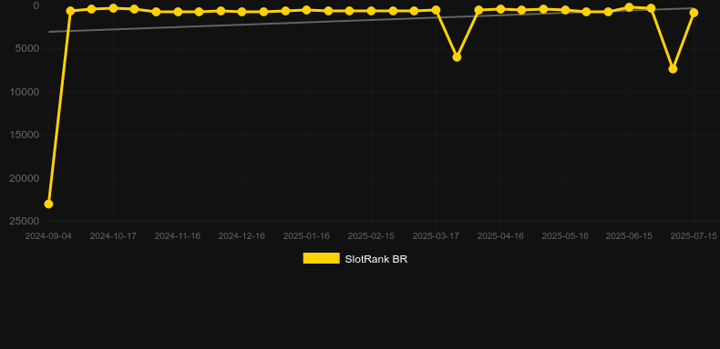Click the 10000 y-axis label
Viewport: 720px width, 349px height.
coord(25,92)
